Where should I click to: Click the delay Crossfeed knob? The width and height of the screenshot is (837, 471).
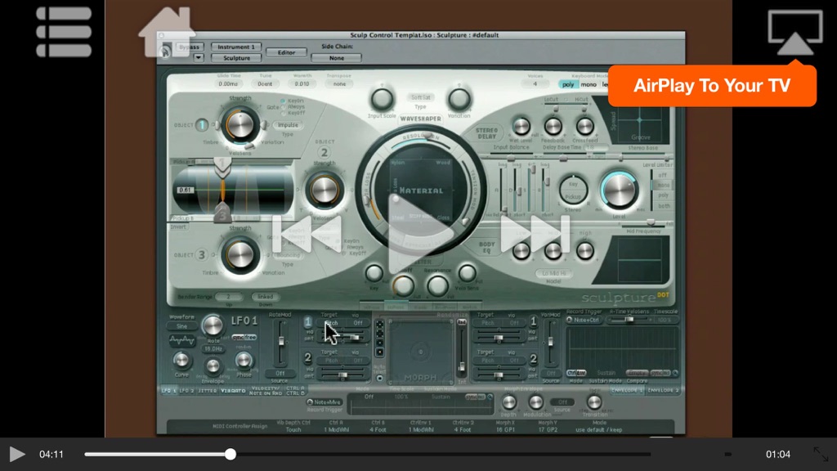click(585, 127)
